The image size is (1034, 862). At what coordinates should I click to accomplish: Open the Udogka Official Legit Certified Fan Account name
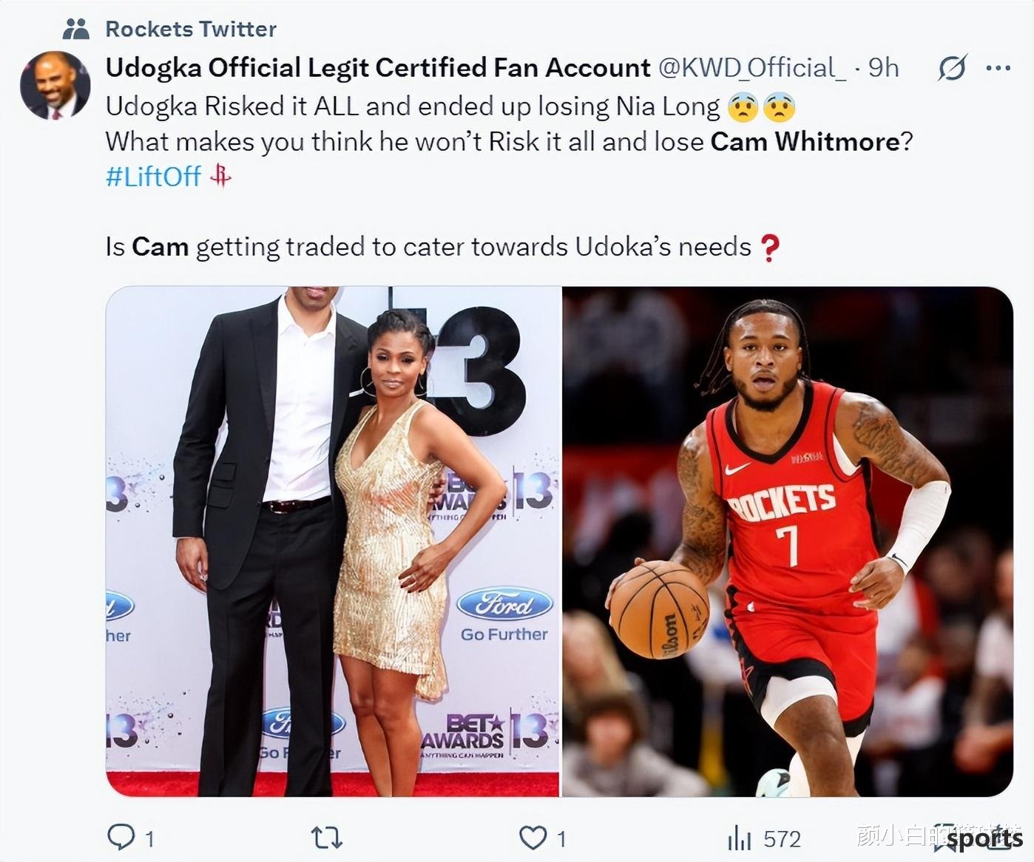click(x=378, y=68)
